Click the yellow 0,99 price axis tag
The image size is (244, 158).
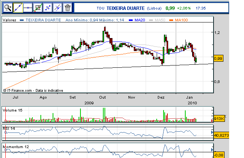click(218, 59)
